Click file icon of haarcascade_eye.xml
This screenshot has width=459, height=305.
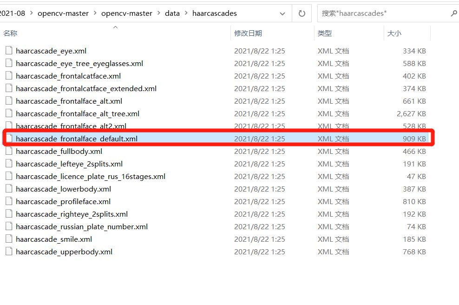[x=9, y=50]
